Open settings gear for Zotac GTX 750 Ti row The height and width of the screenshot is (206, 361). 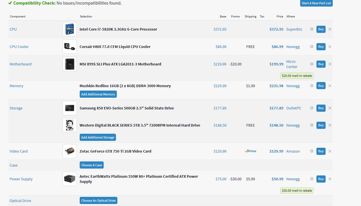click(x=312, y=151)
